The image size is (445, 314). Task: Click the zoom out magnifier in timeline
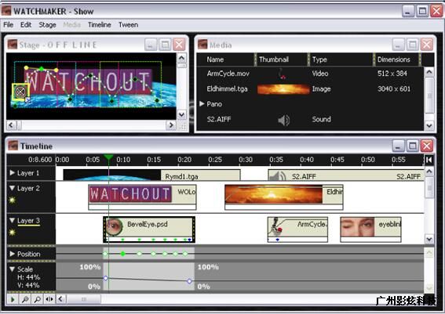[25, 299]
